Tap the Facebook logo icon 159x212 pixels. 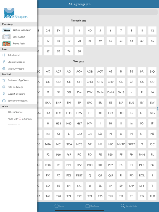[4, 62]
